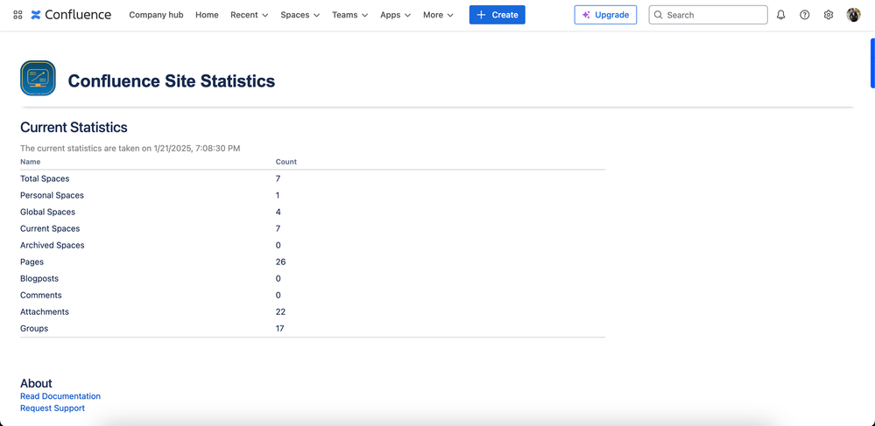875x426 pixels.
Task: Click the Confluence Site Statistics title
Action: tap(172, 80)
